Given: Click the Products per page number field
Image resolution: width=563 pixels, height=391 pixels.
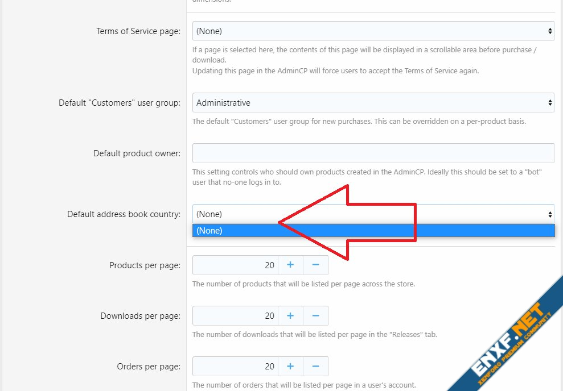Looking at the screenshot, I should [x=235, y=265].
